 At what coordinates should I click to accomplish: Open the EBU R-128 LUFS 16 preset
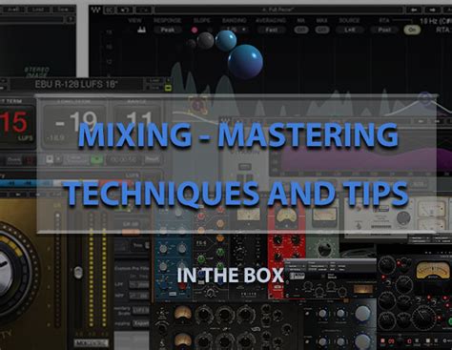coord(76,85)
